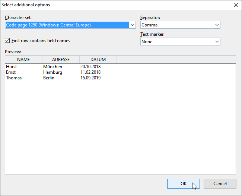242x196 pixels.
Task: Open the Character set dropdown arrow
Action: coord(133,25)
